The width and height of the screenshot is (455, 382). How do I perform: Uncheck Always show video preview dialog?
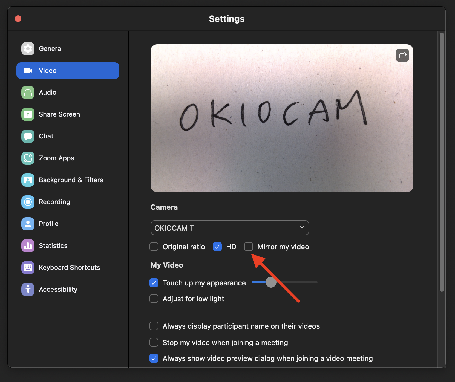[154, 358]
